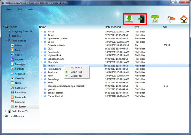The height and width of the screenshot is (135, 191).
Task: Expand the HighlandPark folder
Action: point(41,55)
